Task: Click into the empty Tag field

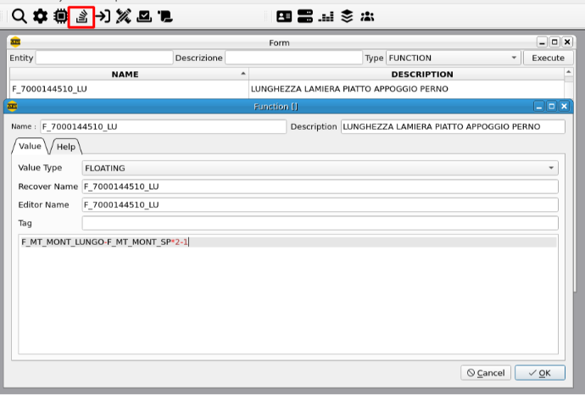Action: pos(320,223)
